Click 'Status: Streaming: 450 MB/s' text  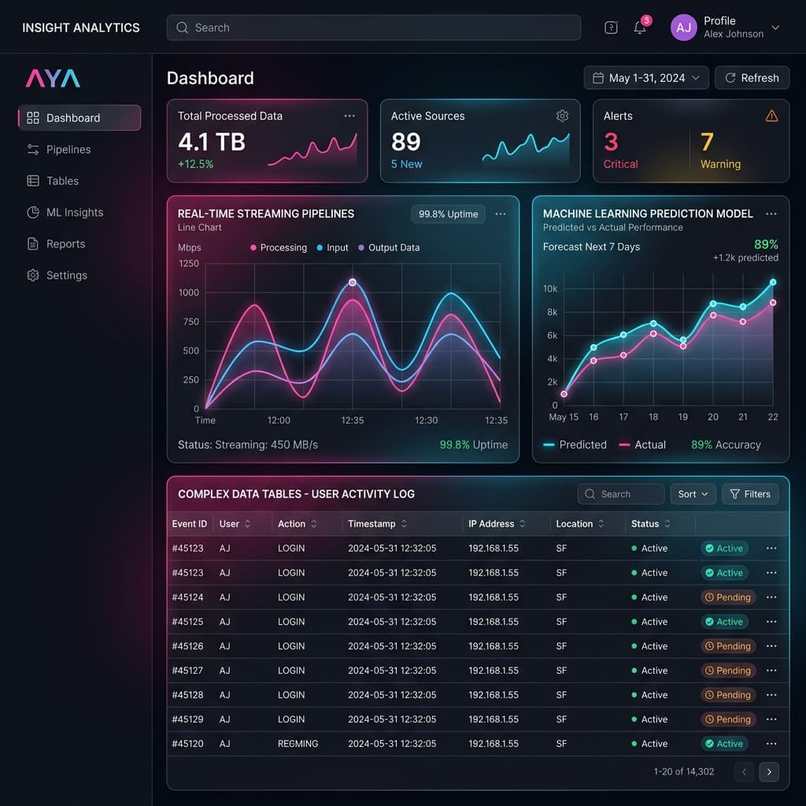tap(248, 445)
